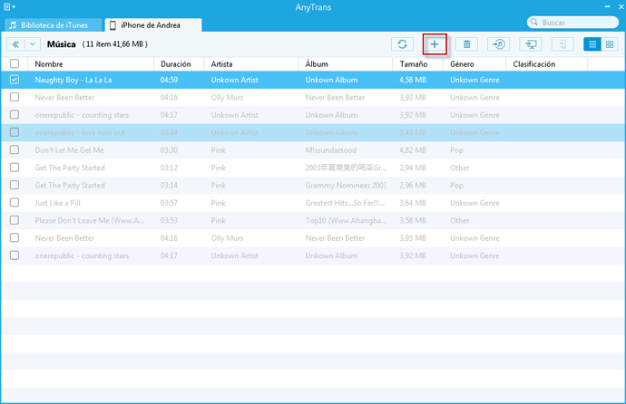Click the refresh icon in toolbar
Viewport: 626px width, 404px height.
(x=402, y=44)
